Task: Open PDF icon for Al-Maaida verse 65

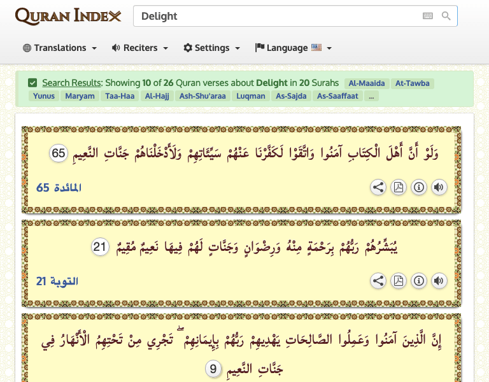Action: pyautogui.click(x=399, y=187)
